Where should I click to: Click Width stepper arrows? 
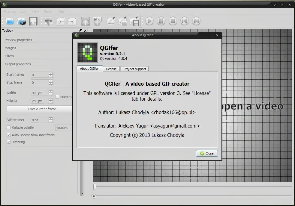pos(51,93)
